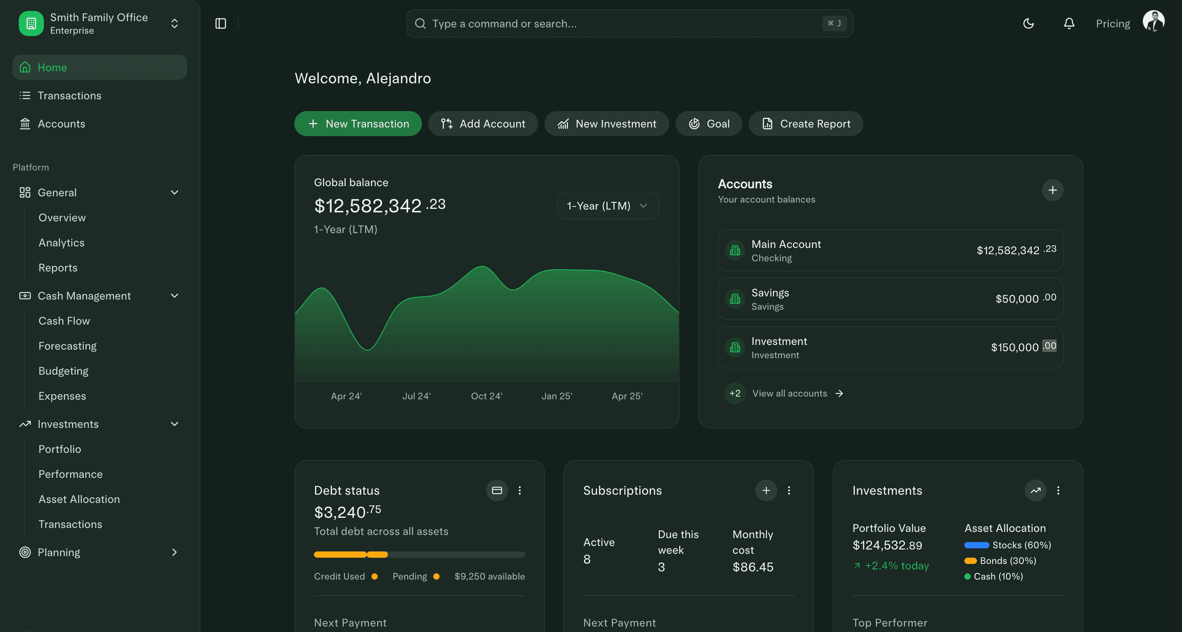Follow the View all accounts link
This screenshot has height=632, width=1182.
point(790,393)
